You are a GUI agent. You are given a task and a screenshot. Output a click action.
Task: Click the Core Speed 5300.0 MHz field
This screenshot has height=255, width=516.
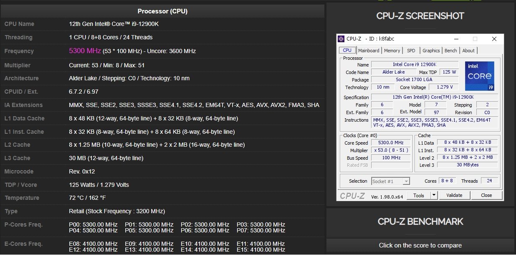tap(391, 143)
